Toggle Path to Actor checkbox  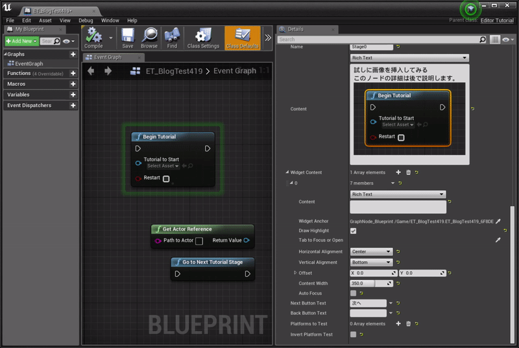click(199, 241)
